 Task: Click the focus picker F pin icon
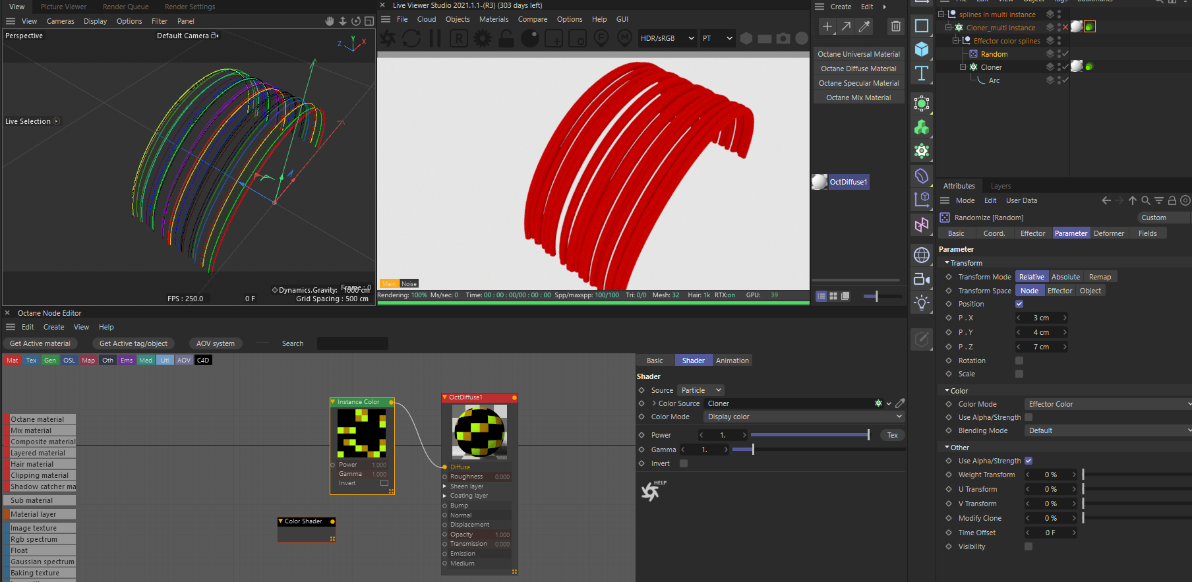601,38
